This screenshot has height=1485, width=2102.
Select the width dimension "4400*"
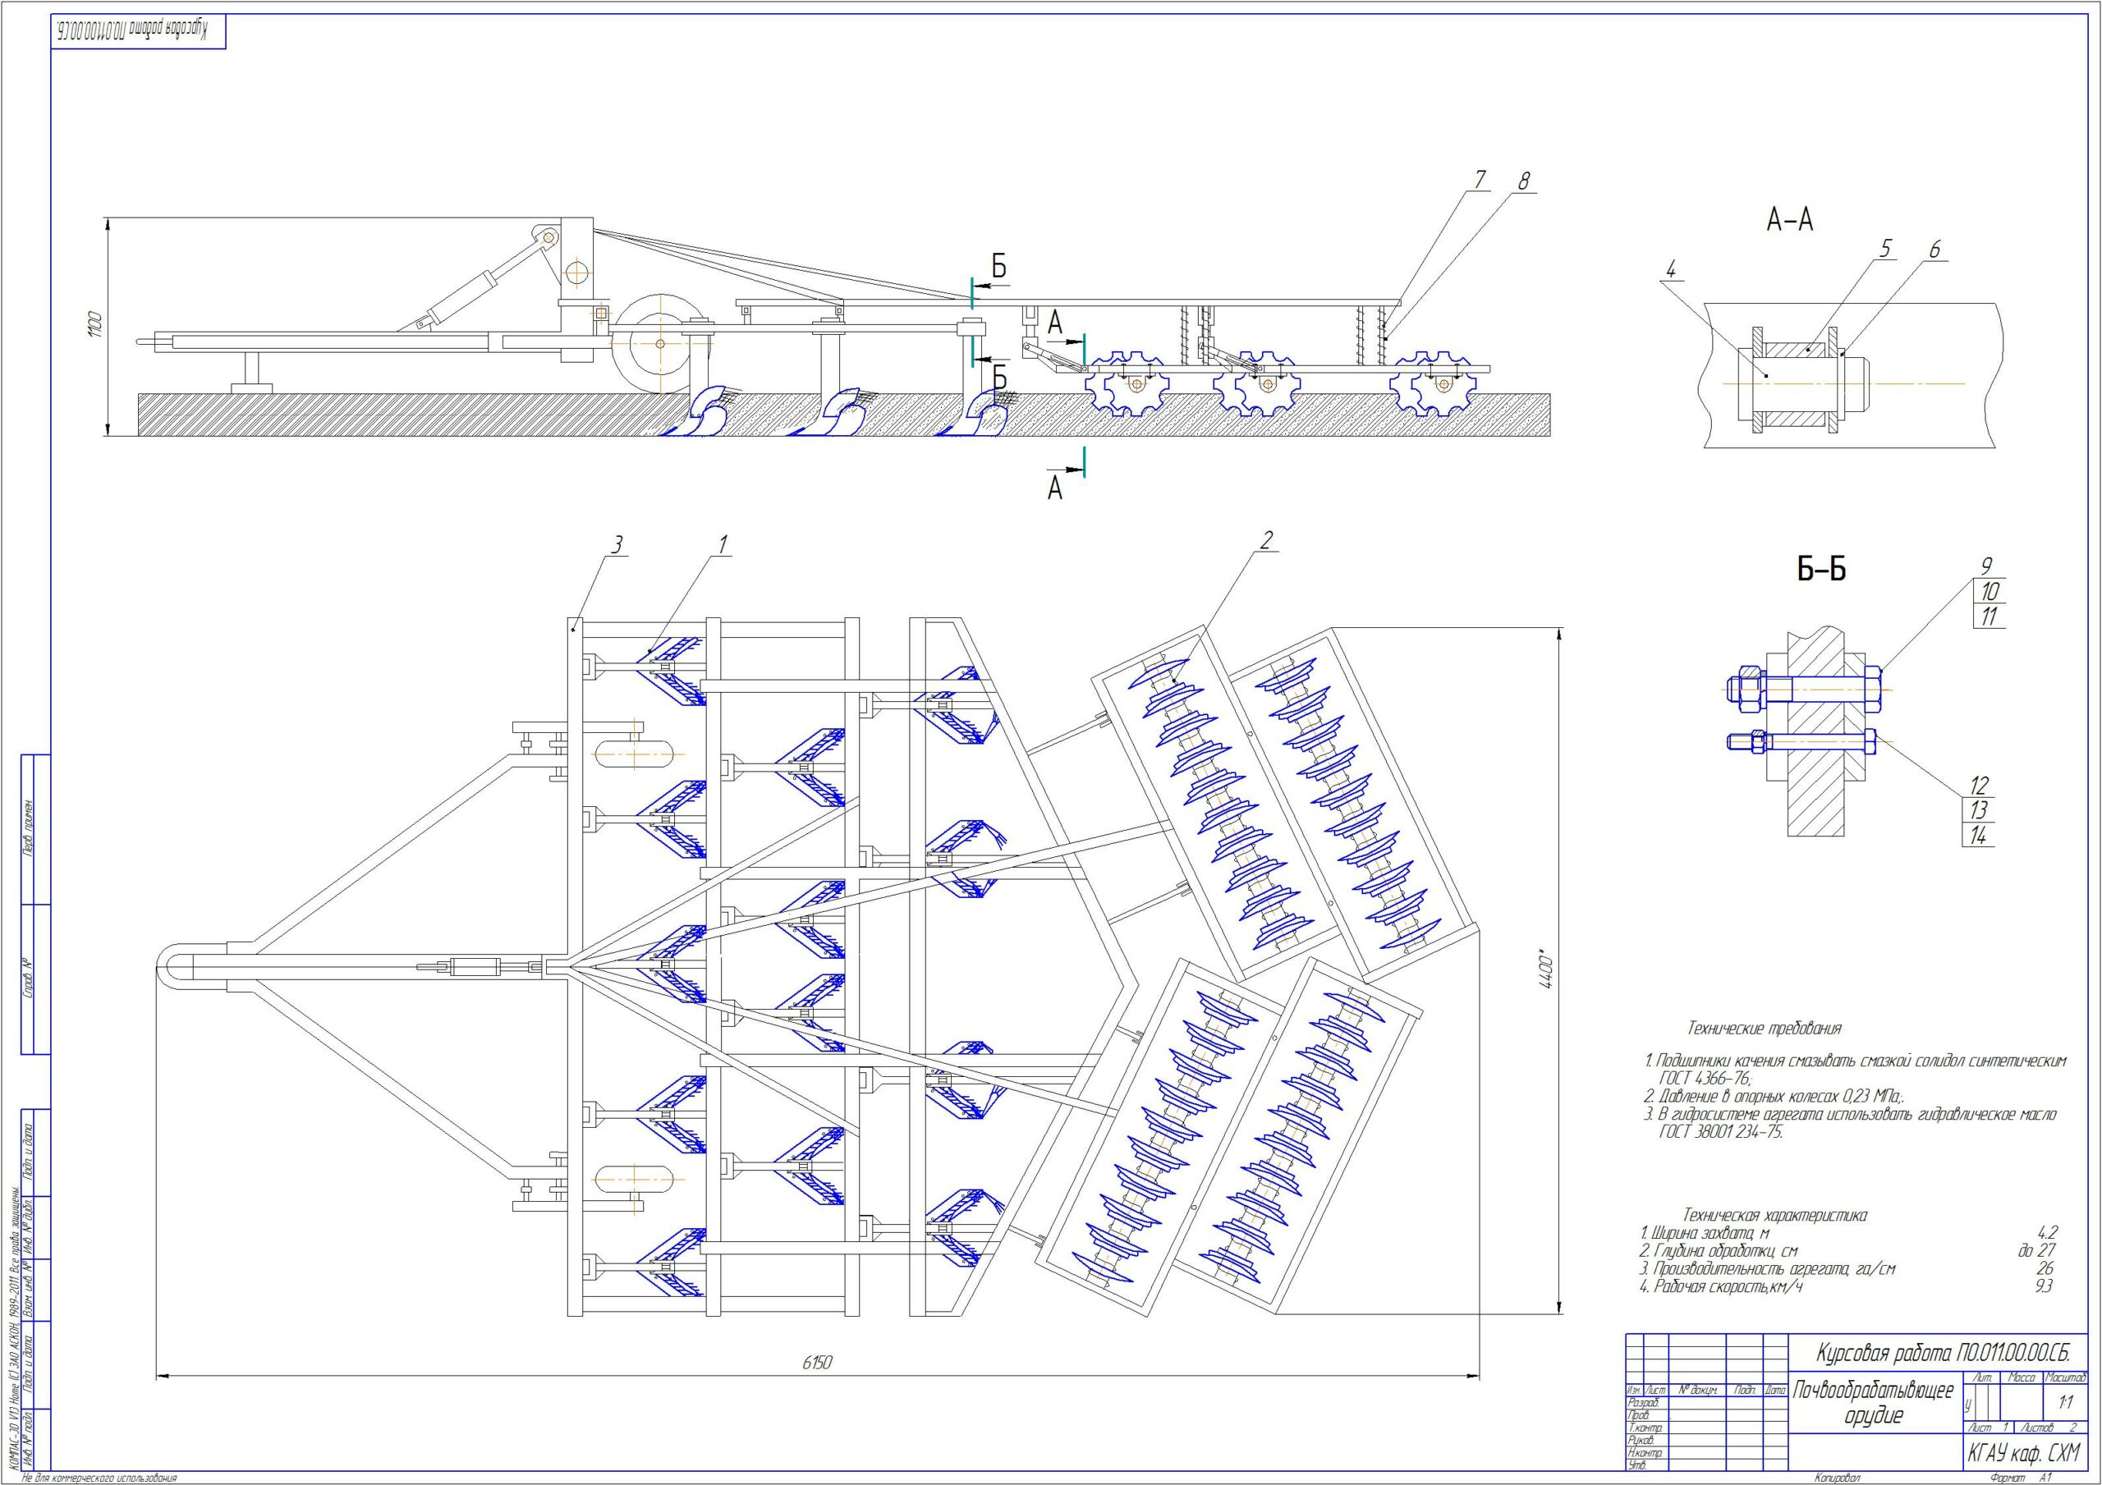pyautogui.click(x=1548, y=970)
